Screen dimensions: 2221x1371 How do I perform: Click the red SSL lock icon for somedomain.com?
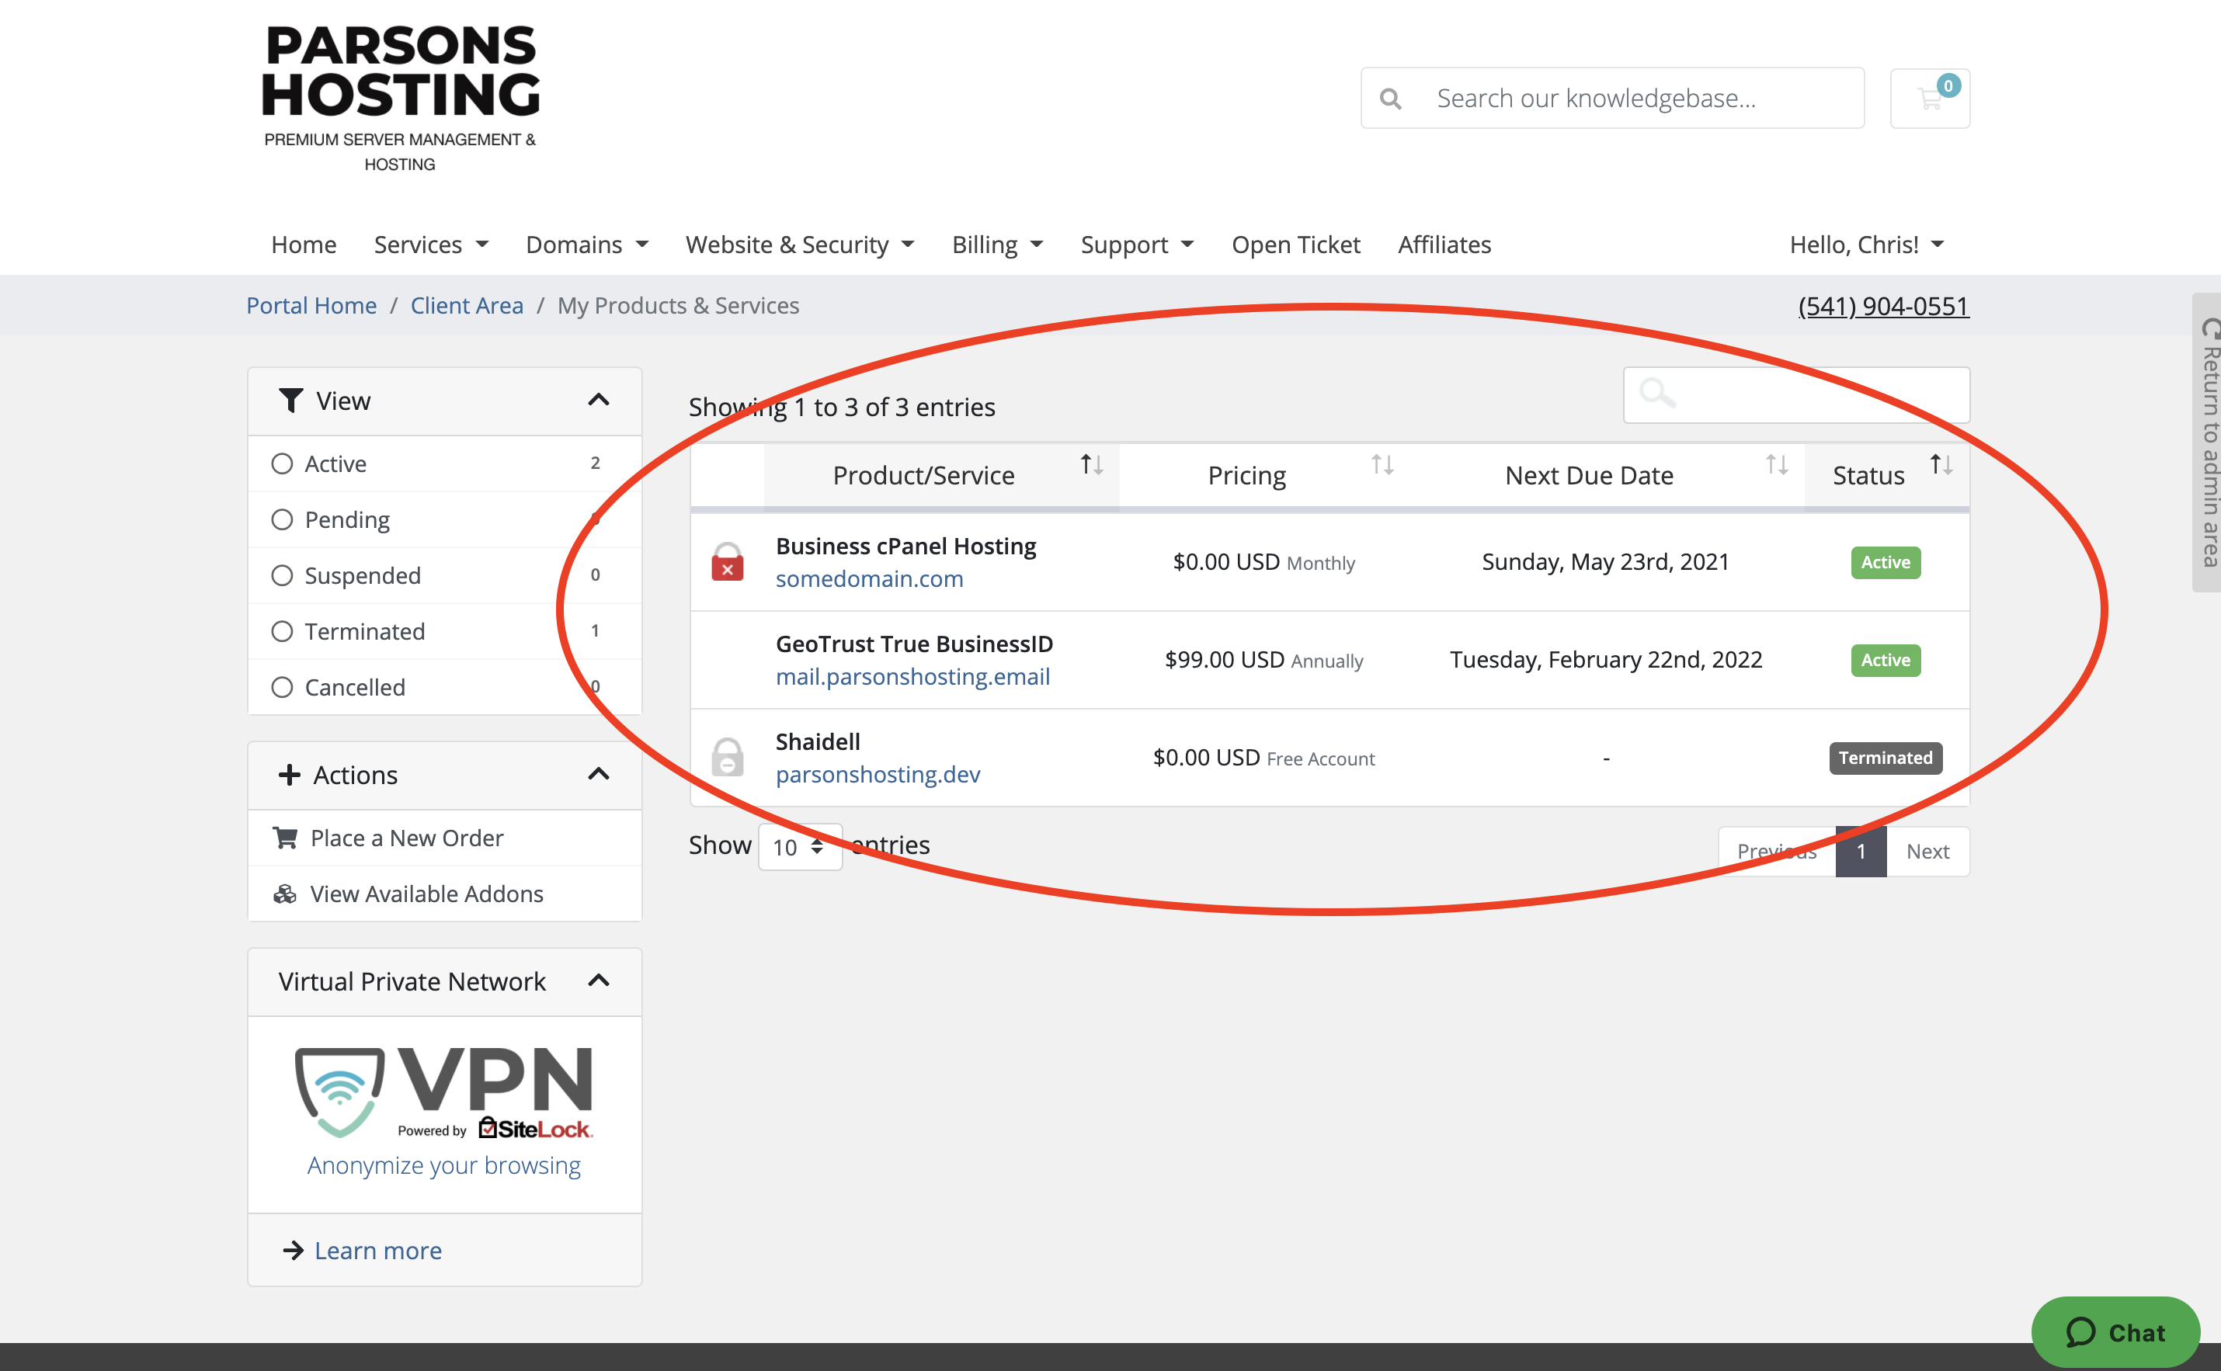(726, 562)
